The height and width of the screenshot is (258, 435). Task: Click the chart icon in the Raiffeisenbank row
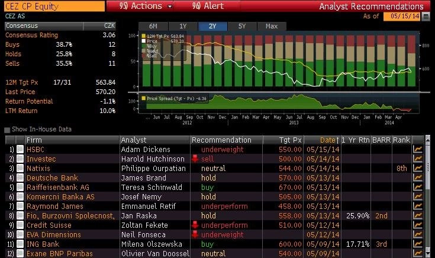(x=417, y=187)
